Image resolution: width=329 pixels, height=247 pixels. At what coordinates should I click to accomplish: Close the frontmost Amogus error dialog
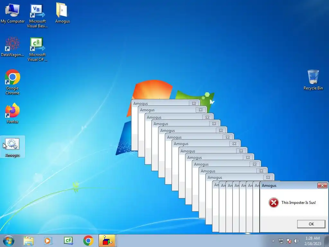322,185
